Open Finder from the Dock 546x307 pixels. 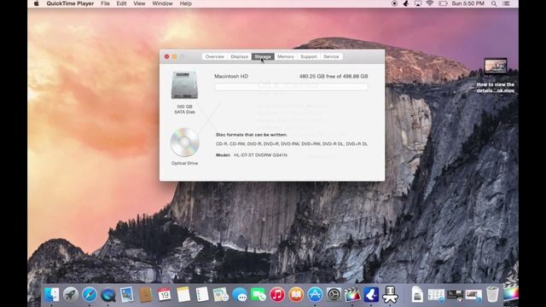(x=52, y=295)
